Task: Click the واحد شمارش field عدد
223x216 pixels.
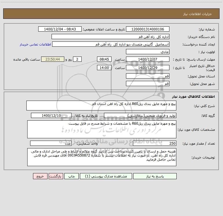Action: click(x=51, y=144)
